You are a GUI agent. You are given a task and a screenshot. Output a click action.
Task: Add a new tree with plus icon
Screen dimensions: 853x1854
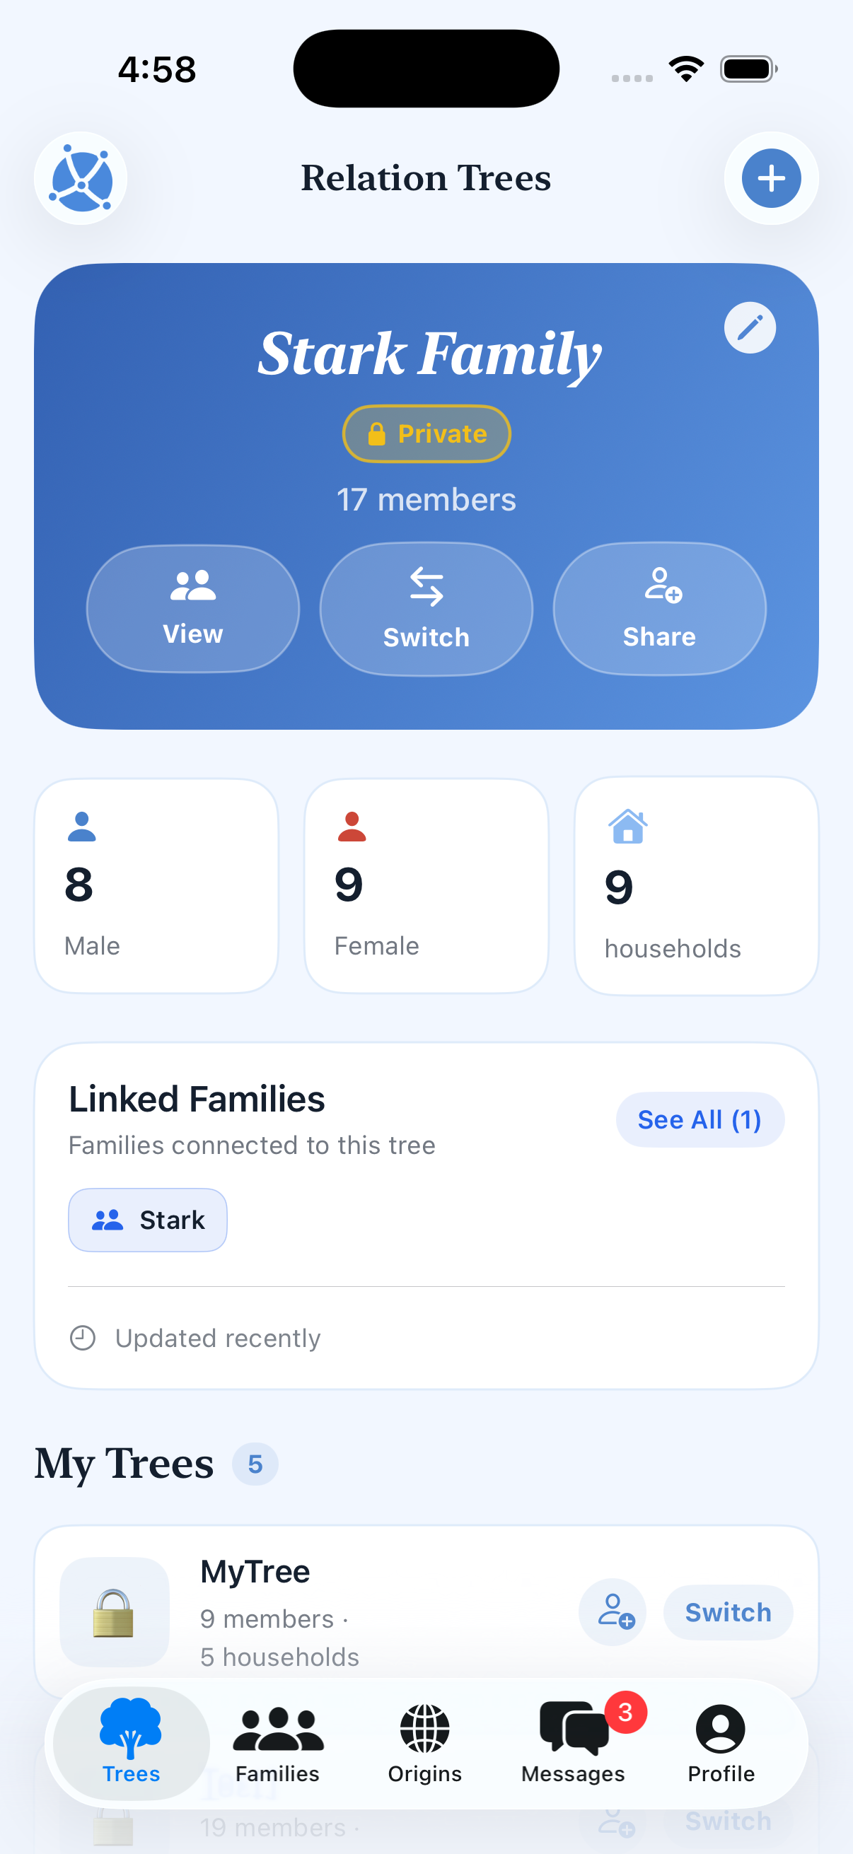pos(771,177)
